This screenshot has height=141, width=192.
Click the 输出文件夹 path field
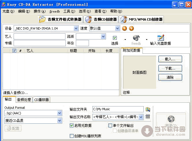click(x=118, y=109)
